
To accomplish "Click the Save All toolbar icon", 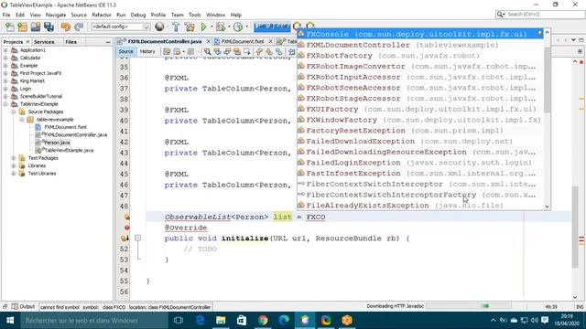I will tap(49, 27).
